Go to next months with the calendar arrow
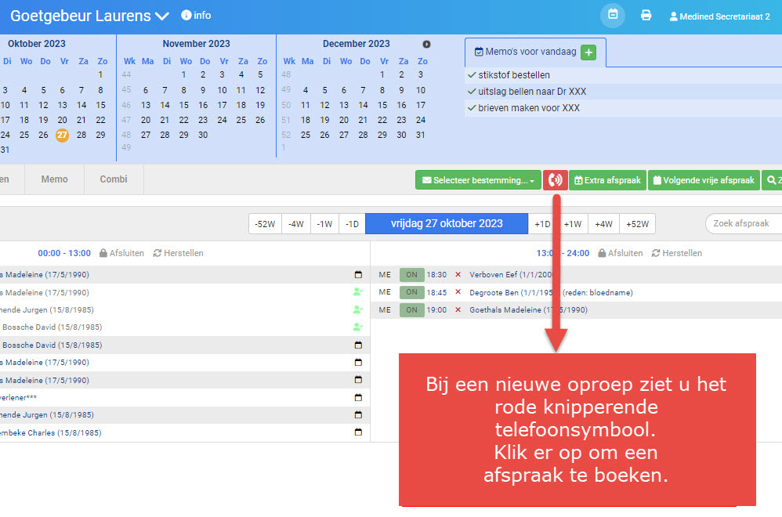 (x=427, y=45)
